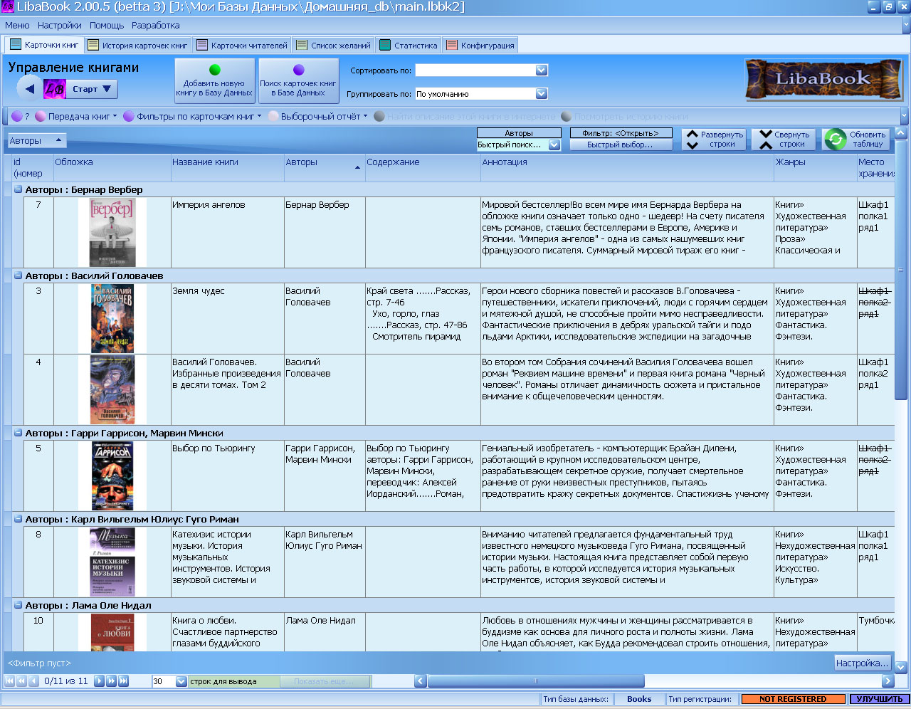
Task: Click the ? help toolbar item
Action: pos(21,116)
